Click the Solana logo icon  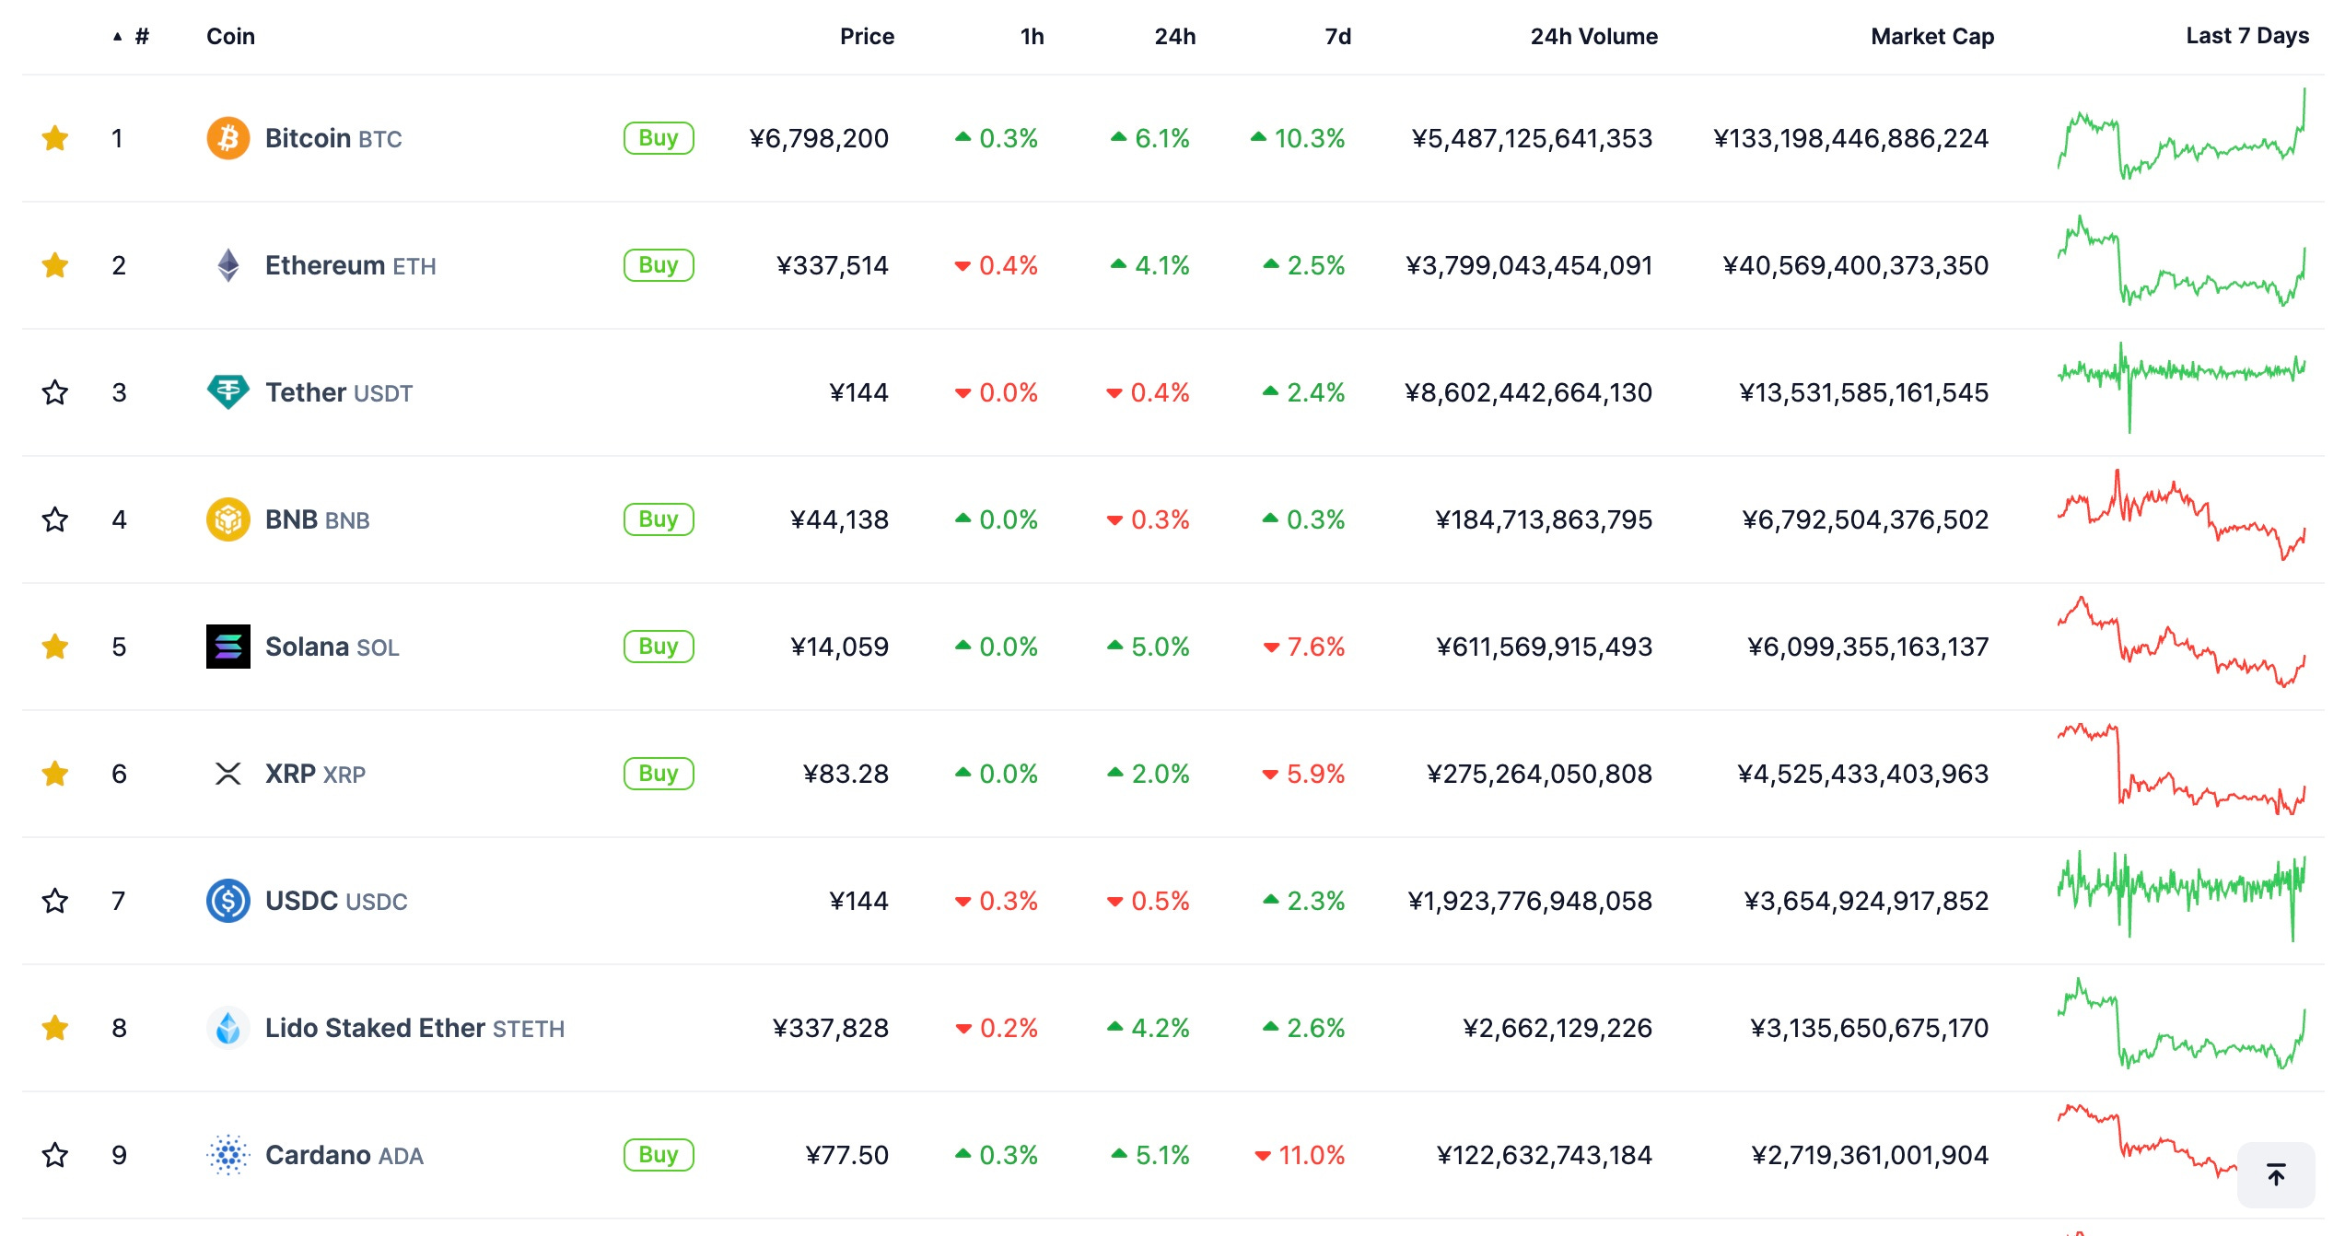coord(228,647)
